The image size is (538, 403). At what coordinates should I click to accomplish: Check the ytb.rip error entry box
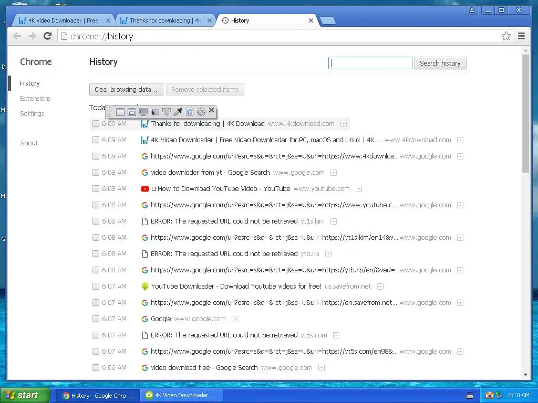pyautogui.click(x=96, y=254)
